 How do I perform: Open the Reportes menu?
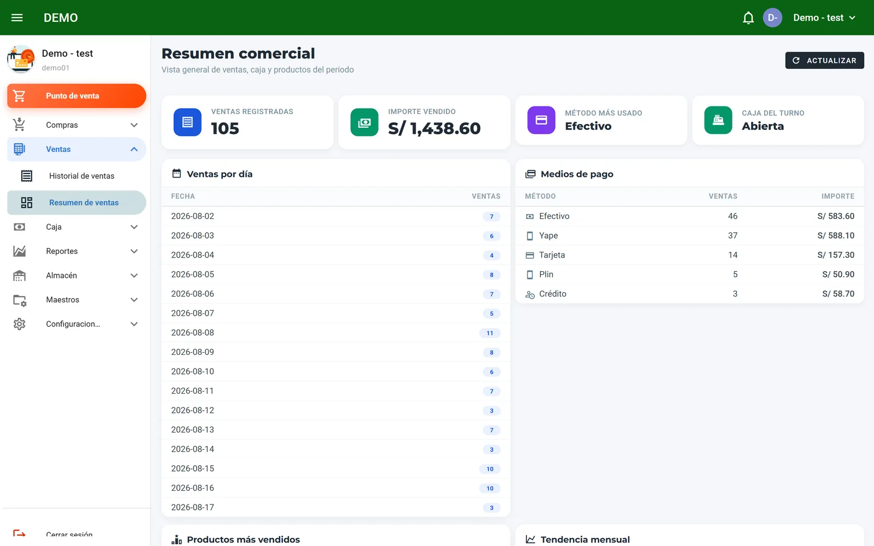point(76,251)
